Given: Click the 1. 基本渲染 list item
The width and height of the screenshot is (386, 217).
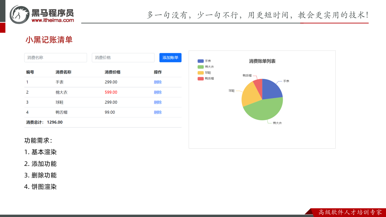Looking at the screenshot, I should coord(40,152).
